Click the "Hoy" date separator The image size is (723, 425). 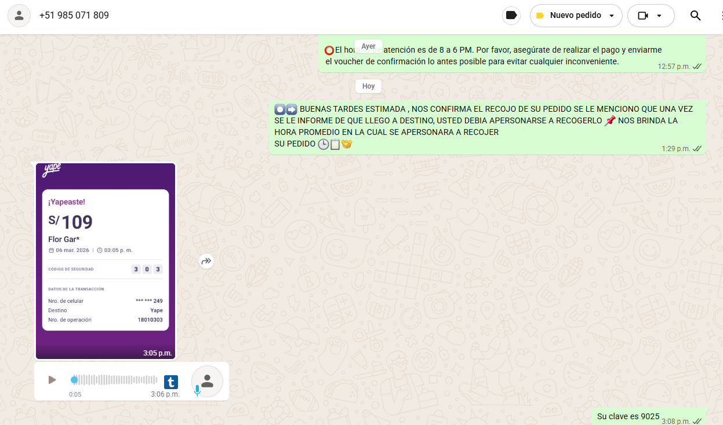[368, 86]
